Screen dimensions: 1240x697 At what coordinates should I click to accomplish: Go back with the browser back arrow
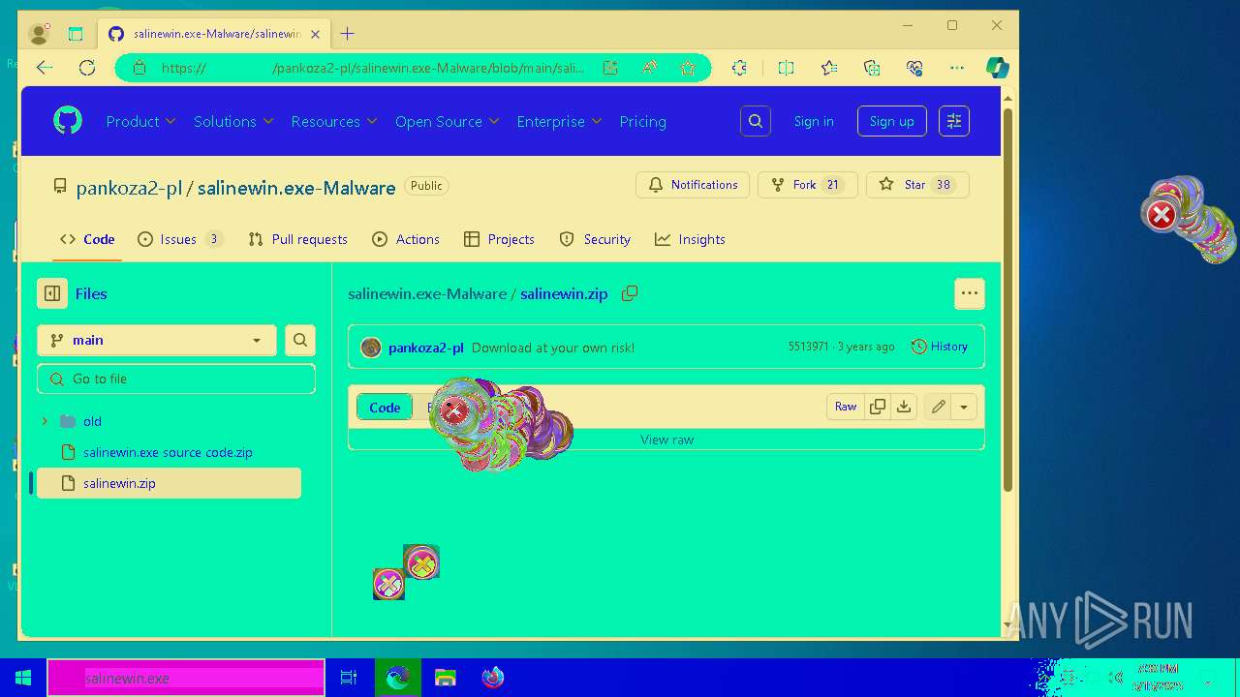click(x=45, y=68)
